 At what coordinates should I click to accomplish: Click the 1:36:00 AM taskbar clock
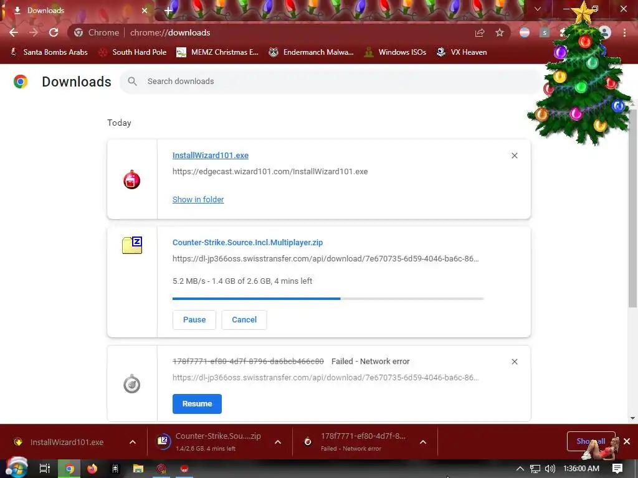click(581, 469)
